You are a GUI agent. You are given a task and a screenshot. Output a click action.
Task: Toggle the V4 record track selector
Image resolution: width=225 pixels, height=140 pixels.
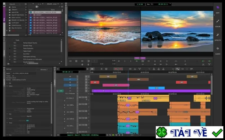(x=70, y=85)
